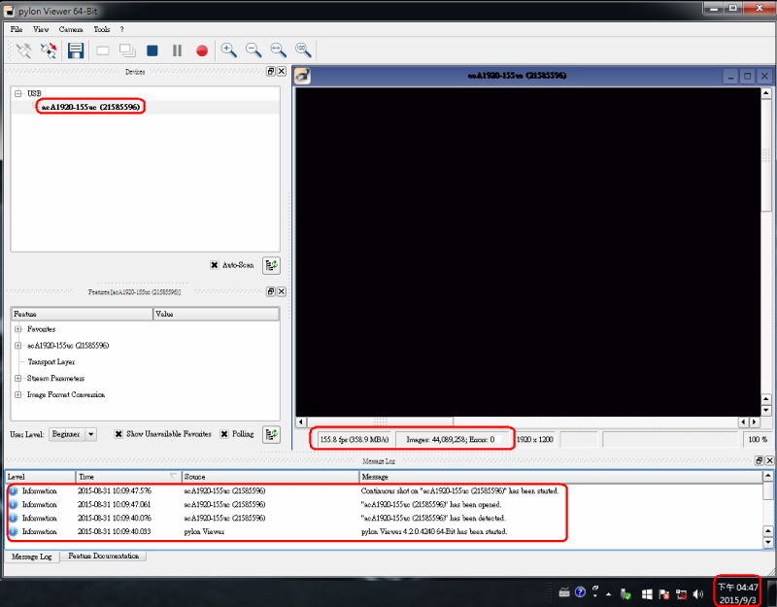Viewport: 777px width, 607px height.
Task: Click the open device connect icon
Action: (23, 51)
